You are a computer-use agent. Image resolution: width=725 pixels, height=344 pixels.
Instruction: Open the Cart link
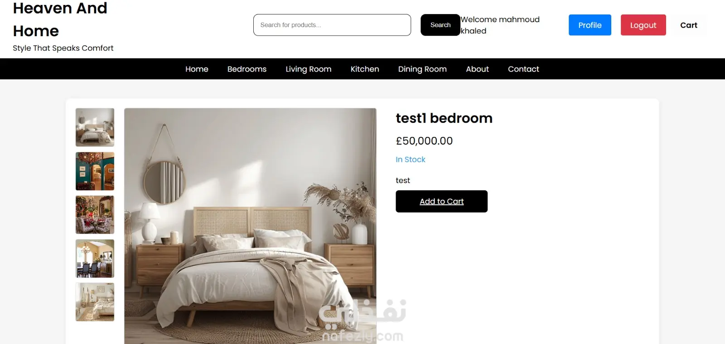click(x=689, y=25)
